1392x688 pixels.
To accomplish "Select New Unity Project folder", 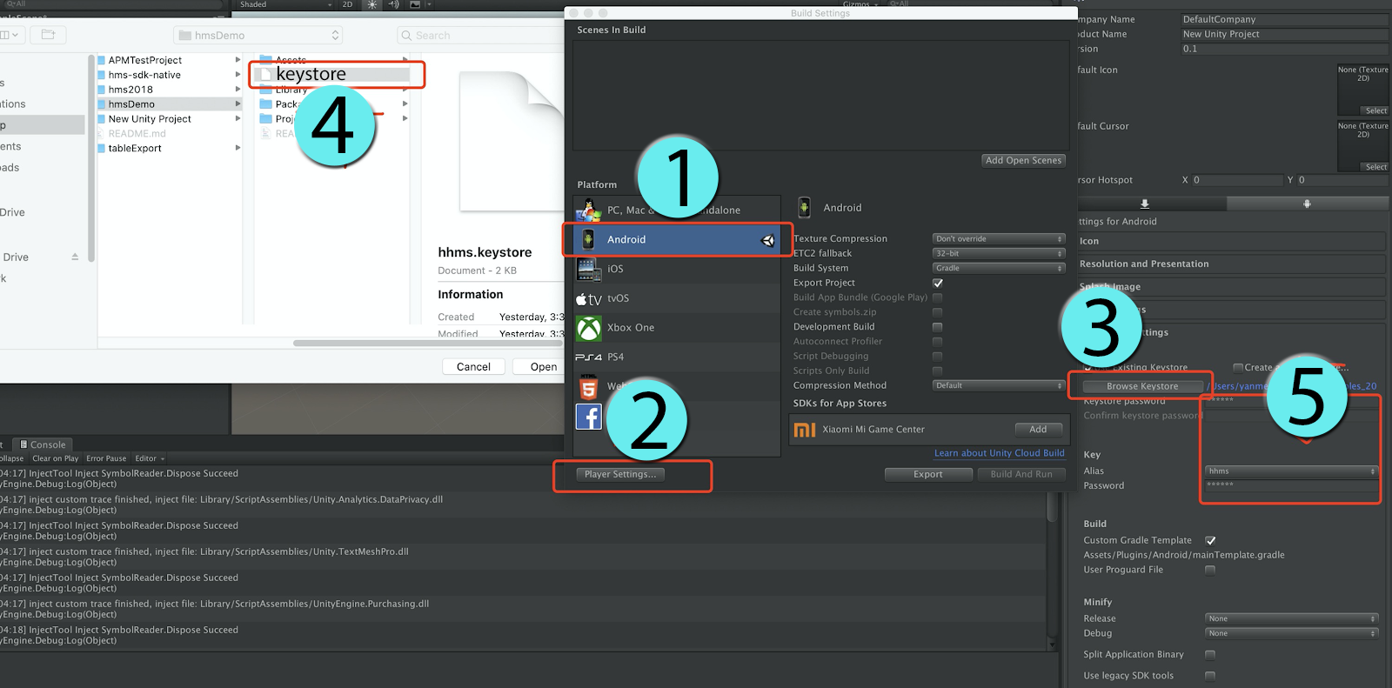I will click(170, 119).
